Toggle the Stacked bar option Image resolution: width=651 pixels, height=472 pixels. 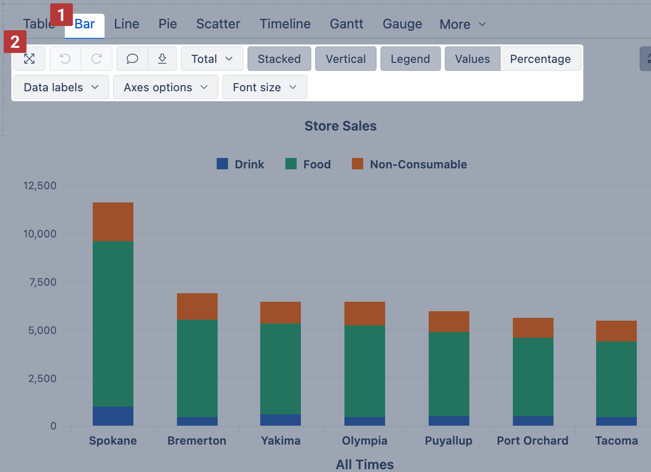[279, 59]
